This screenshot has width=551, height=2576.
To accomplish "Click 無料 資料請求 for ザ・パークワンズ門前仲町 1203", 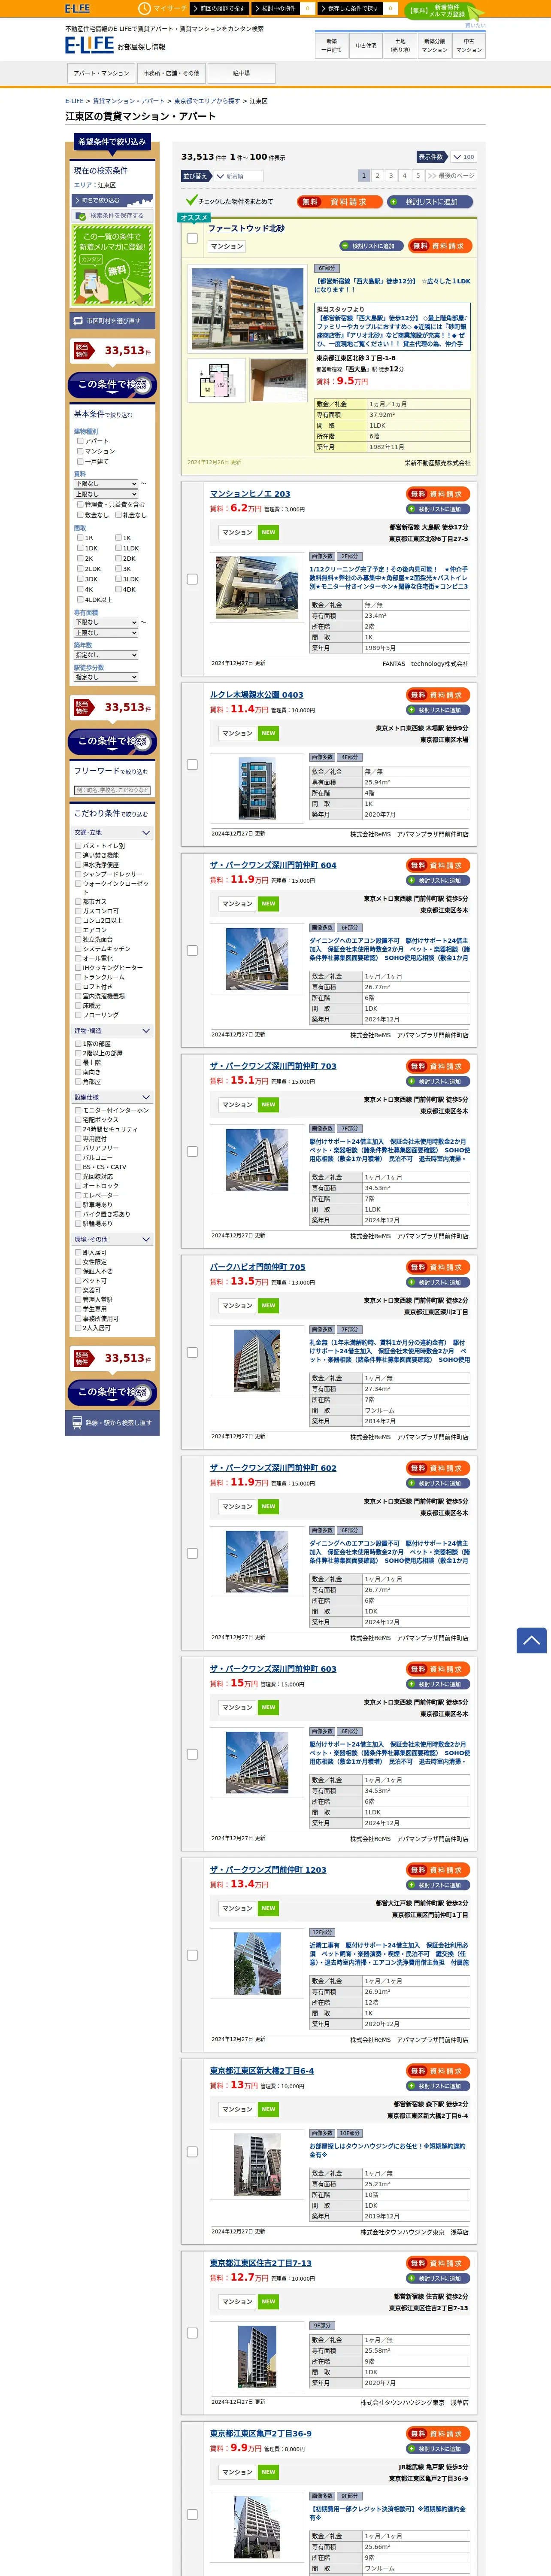I will pyautogui.click(x=438, y=1870).
